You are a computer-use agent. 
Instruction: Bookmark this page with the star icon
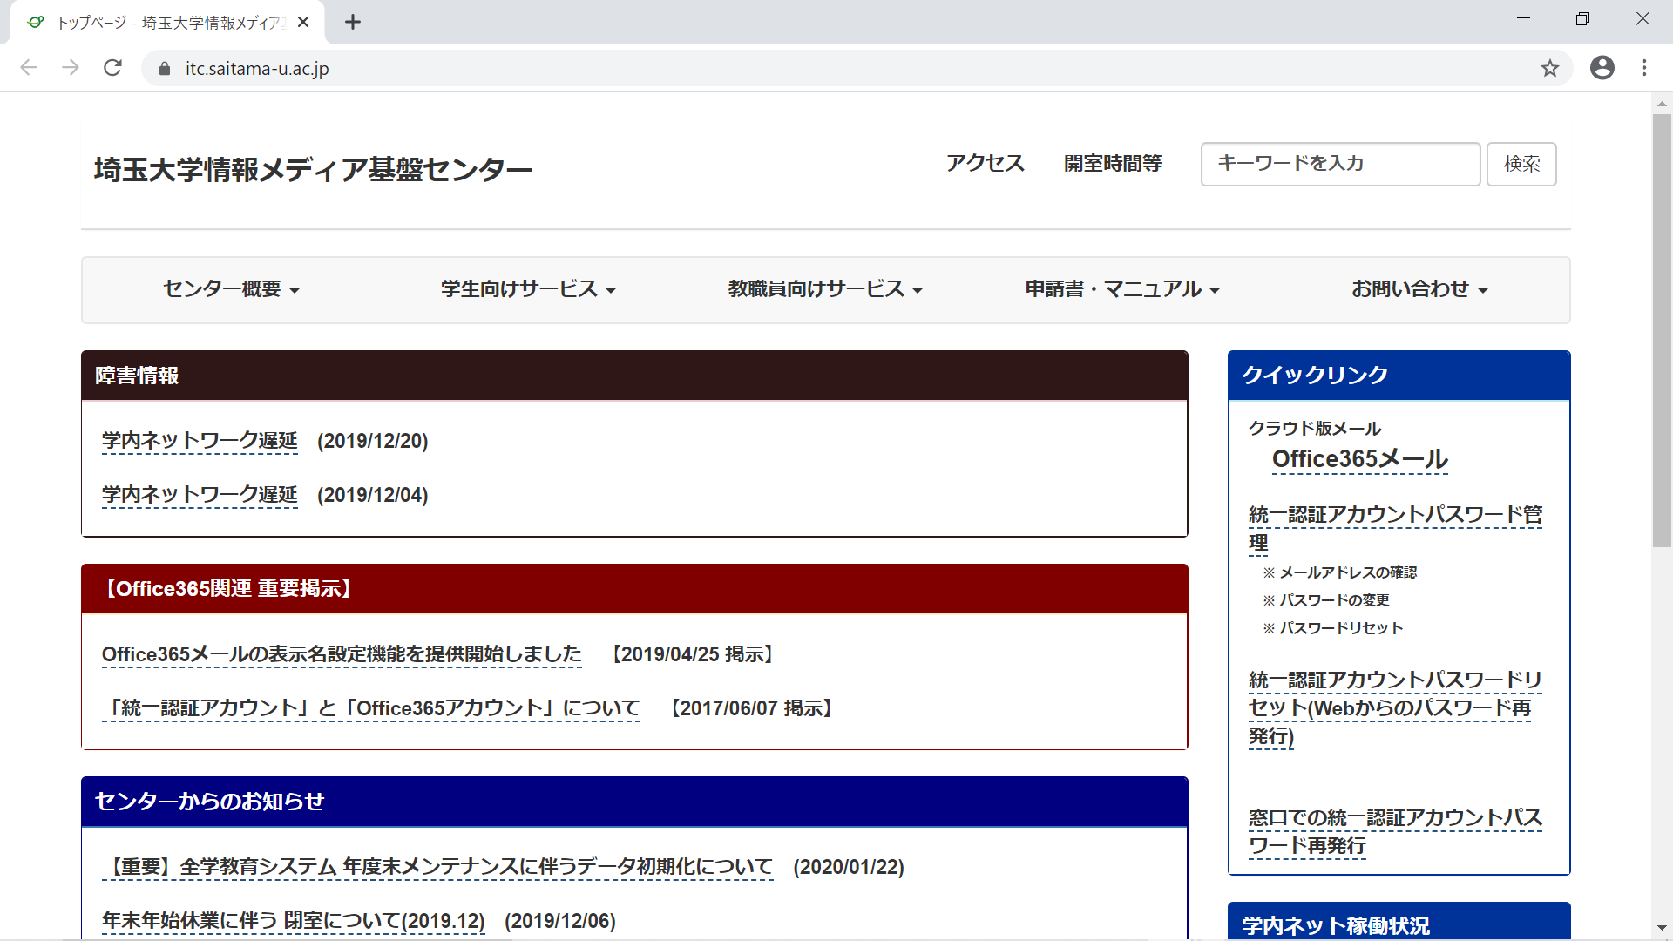1549,68
